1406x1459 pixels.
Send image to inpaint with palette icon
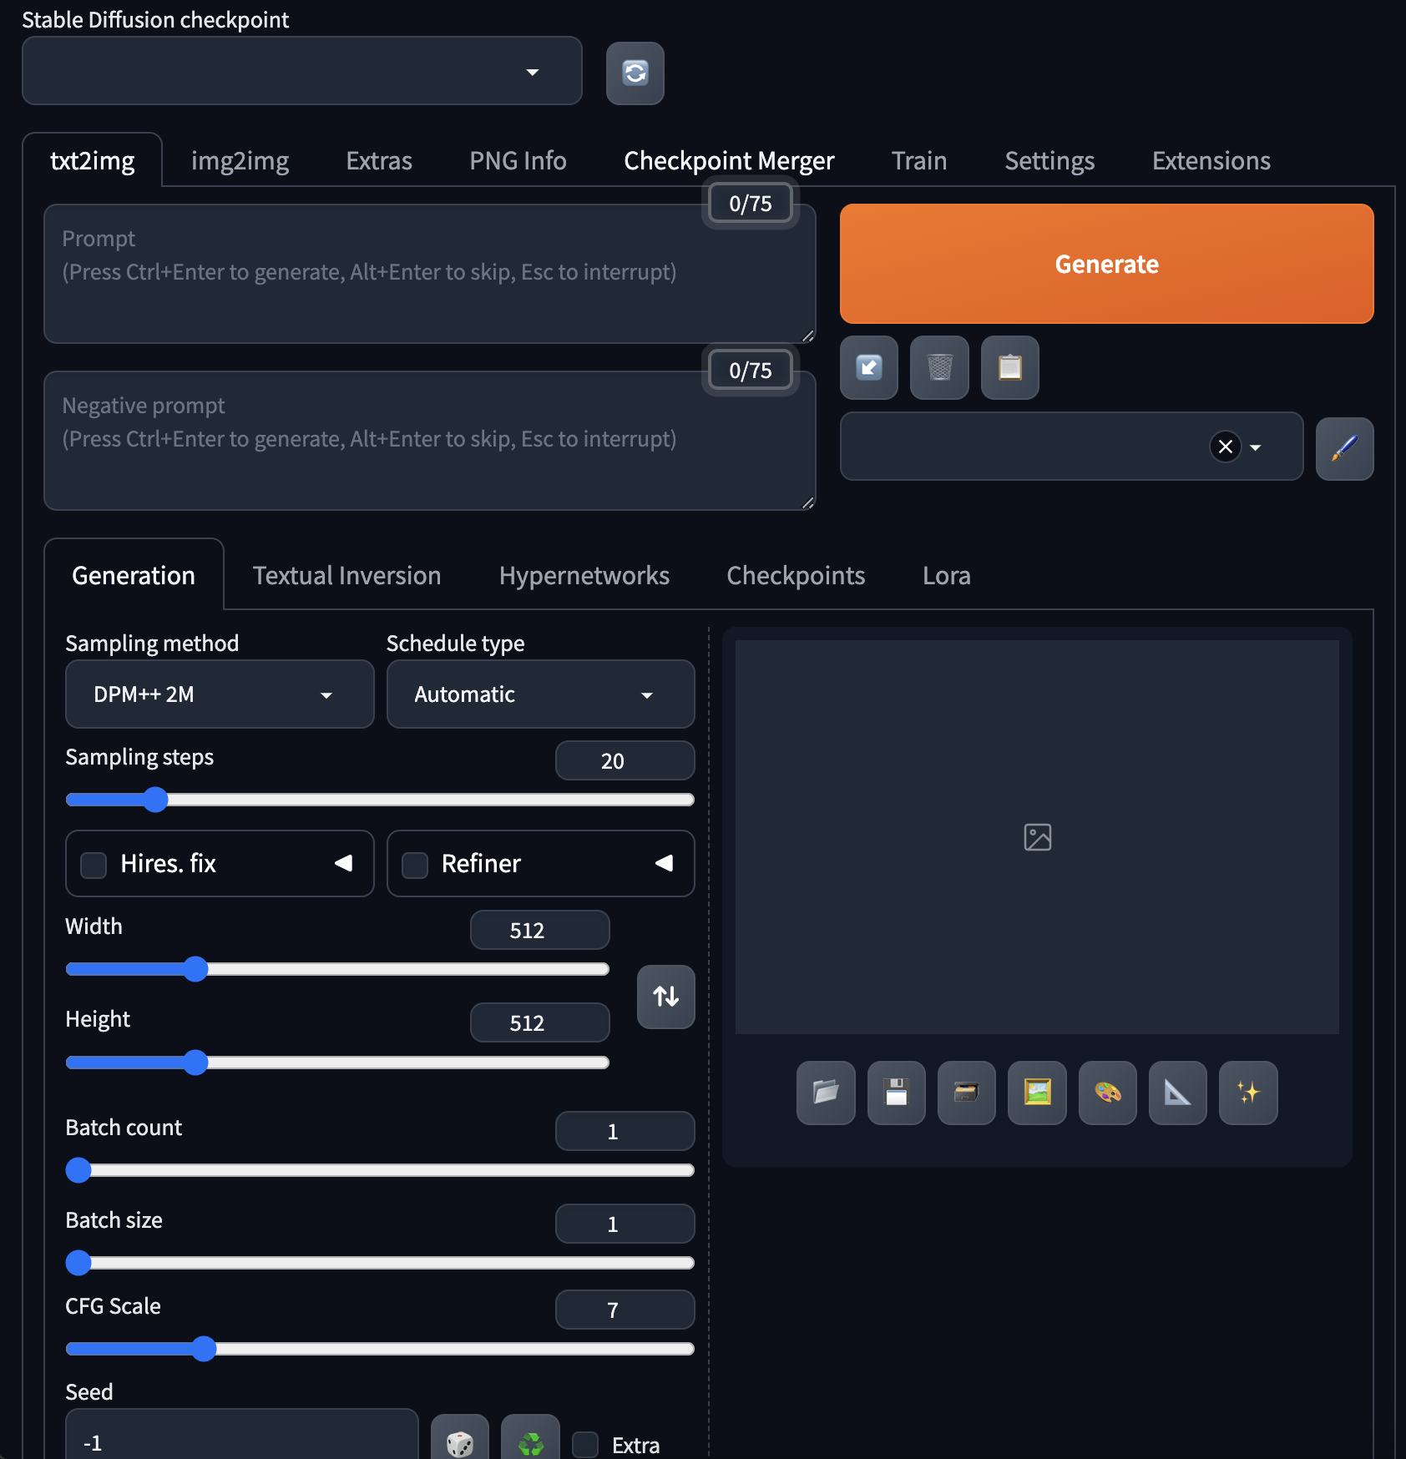(x=1107, y=1093)
